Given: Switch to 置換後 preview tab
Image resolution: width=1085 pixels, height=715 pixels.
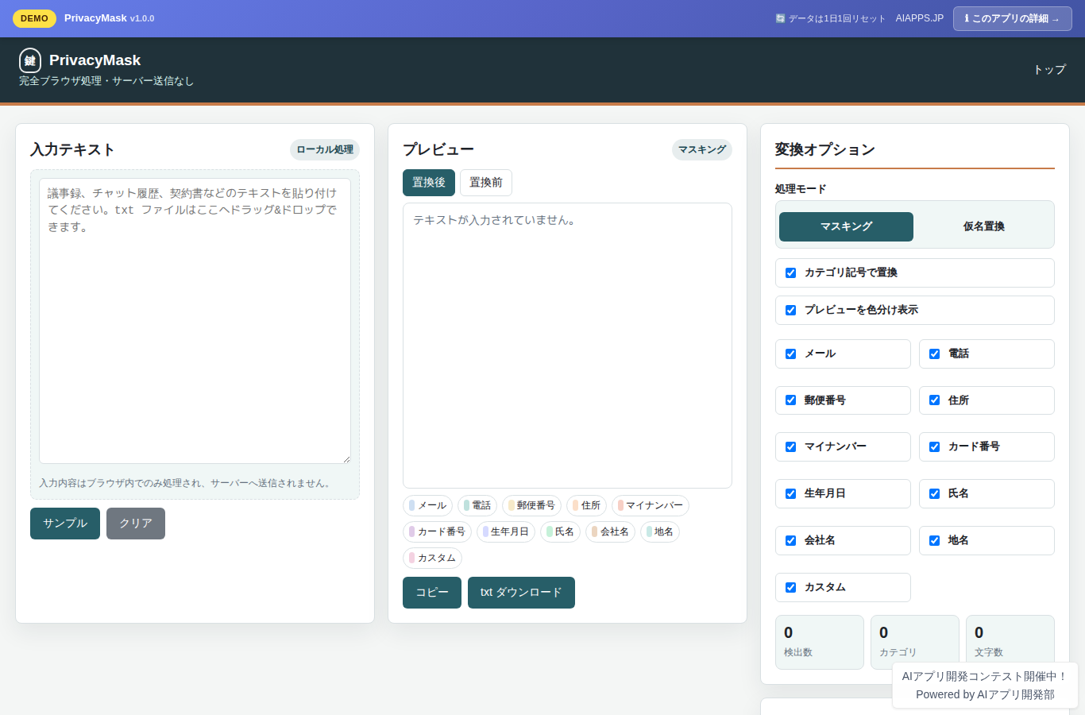Looking at the screenshot, I should (x=429, y=183).
